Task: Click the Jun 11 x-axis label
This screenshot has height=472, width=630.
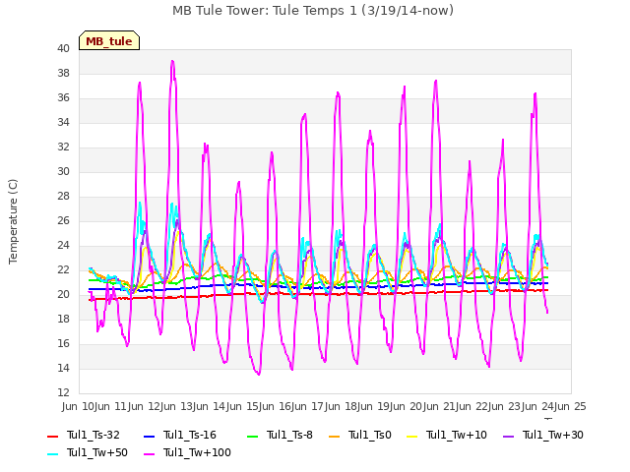Action: click(112, 406)
